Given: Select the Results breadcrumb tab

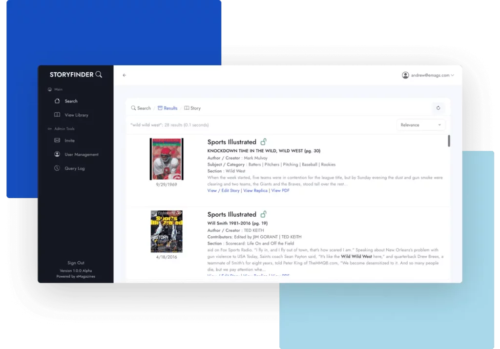Looking at the screenshot, I should tap(167, 108).
